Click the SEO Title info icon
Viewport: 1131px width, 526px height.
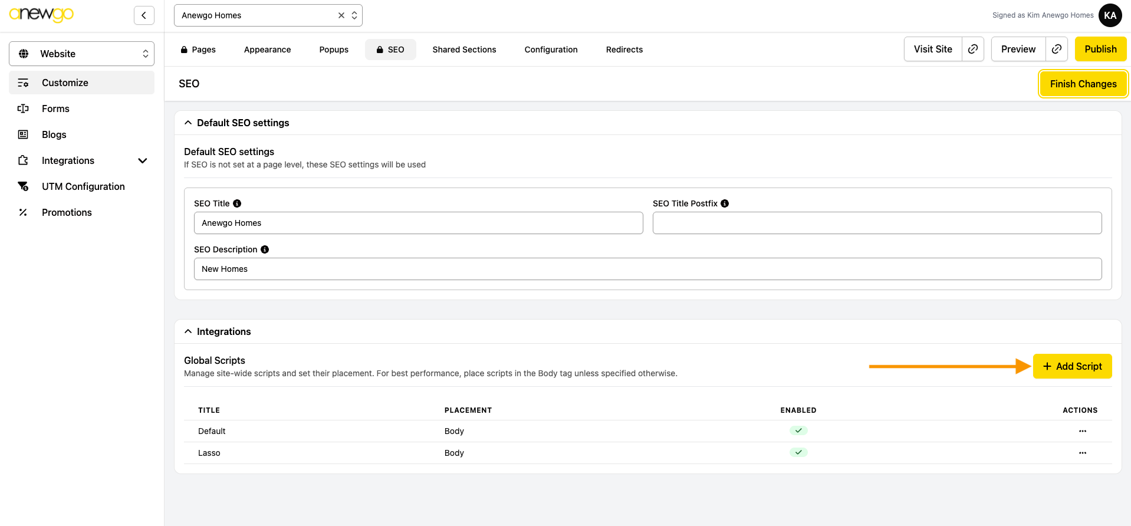coord(237,203)
